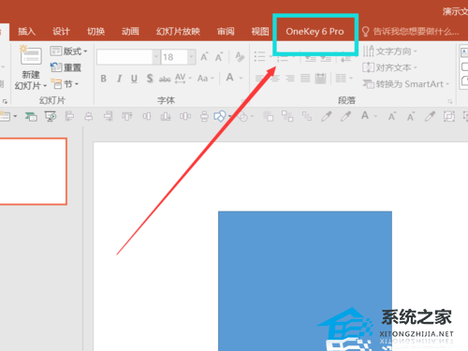Click the Ungroup objects toolbar icon
This screenshot has width=468, height=351.
[307, 116]
